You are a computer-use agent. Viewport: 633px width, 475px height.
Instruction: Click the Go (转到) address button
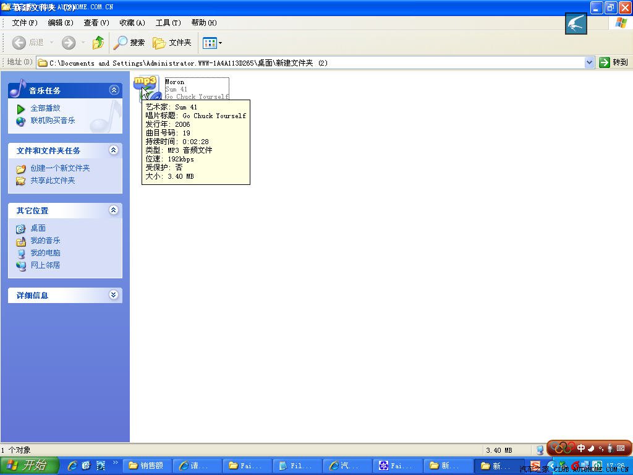[x=613, y=62]
